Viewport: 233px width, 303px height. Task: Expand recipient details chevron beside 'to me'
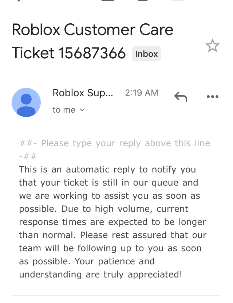click(82, 110)
